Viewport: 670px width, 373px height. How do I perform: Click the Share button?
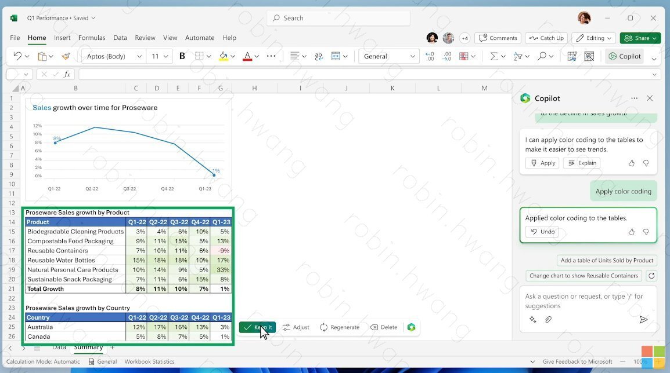(640, 38)
